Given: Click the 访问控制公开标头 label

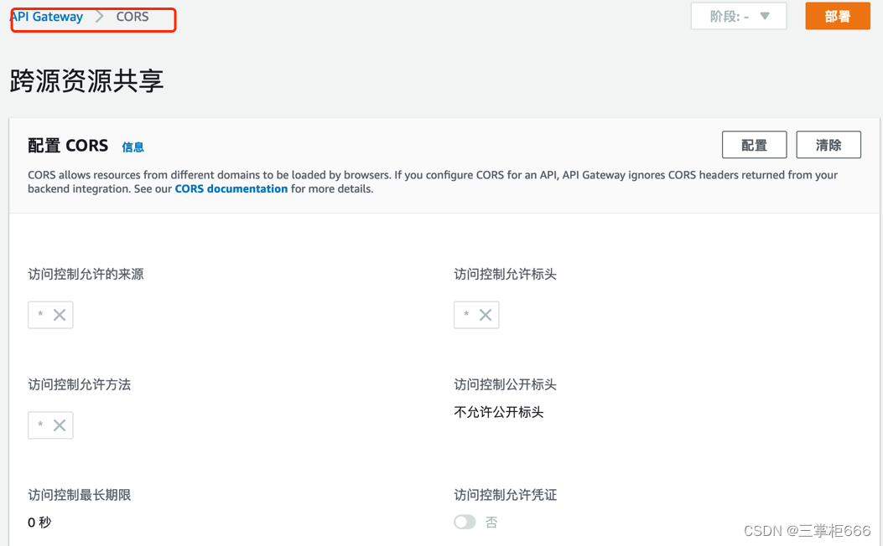Looking at the screenshot, I should point(505,384).
